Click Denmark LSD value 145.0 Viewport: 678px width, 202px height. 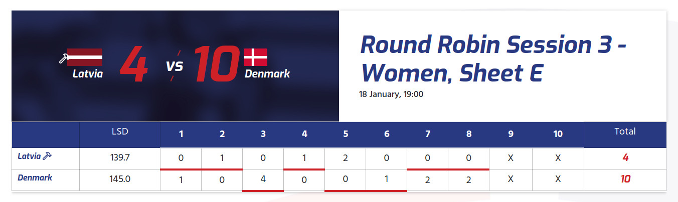point(120,179)
